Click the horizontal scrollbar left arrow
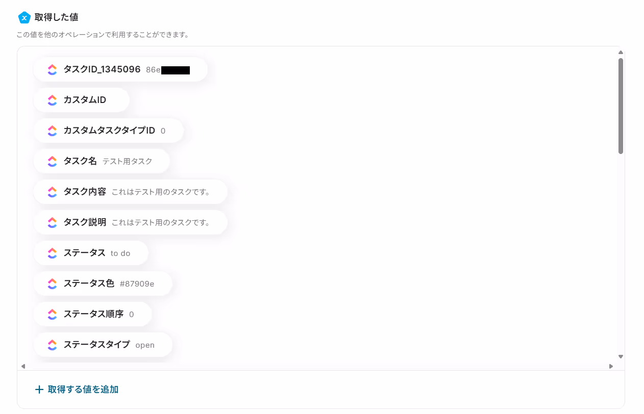 tap(23, 366)
